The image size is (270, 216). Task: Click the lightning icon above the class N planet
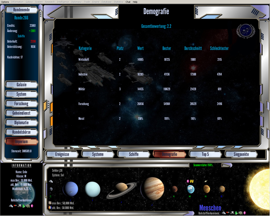[206, 181]
